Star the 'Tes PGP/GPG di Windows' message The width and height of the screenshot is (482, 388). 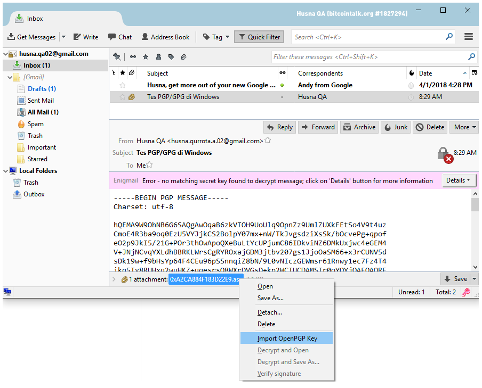123,97
